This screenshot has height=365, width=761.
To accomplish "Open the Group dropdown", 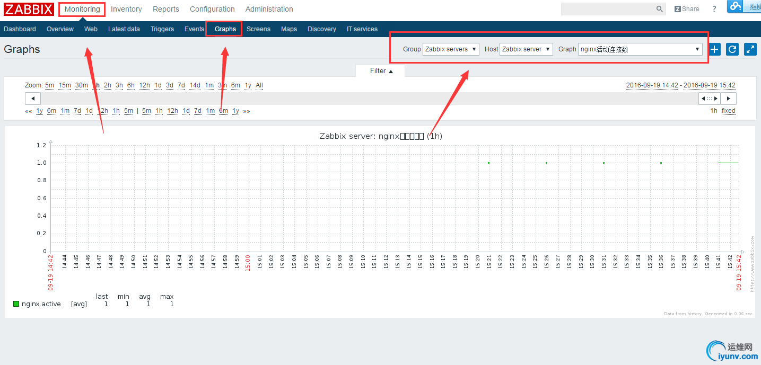I will tap(451, 49).
